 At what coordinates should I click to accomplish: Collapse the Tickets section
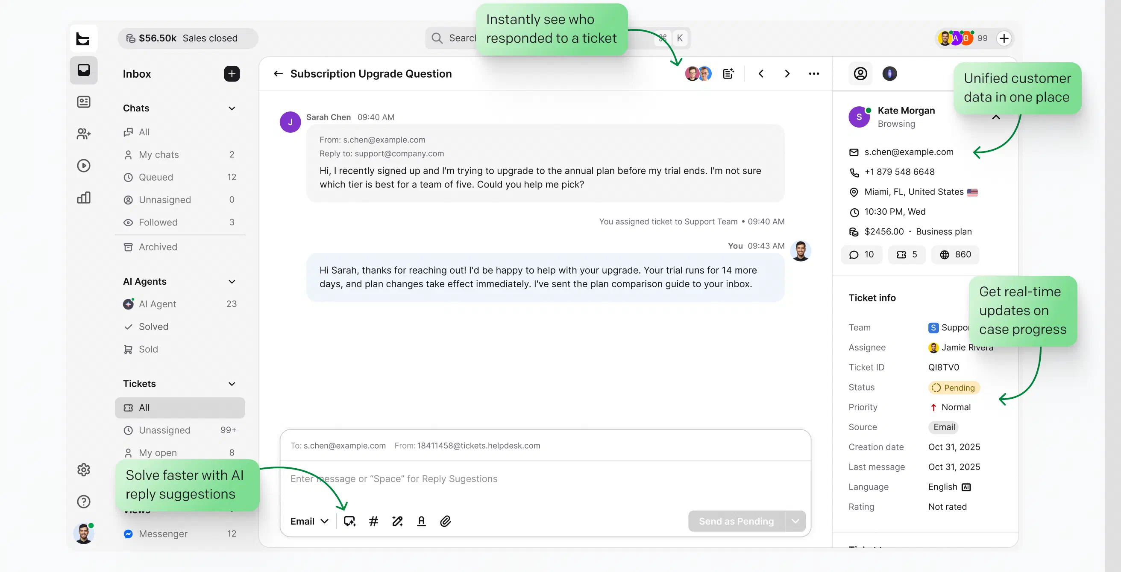tap(232, 384)
